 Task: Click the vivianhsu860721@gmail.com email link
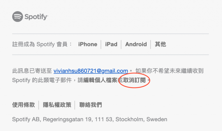(91, 71)
